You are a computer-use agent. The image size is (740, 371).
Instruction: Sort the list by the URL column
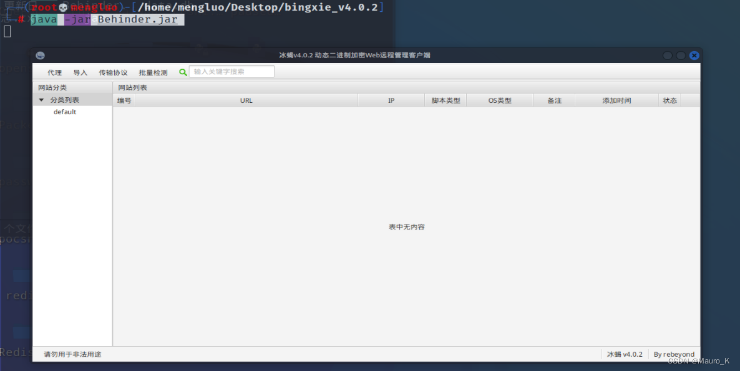coord(246,100)
